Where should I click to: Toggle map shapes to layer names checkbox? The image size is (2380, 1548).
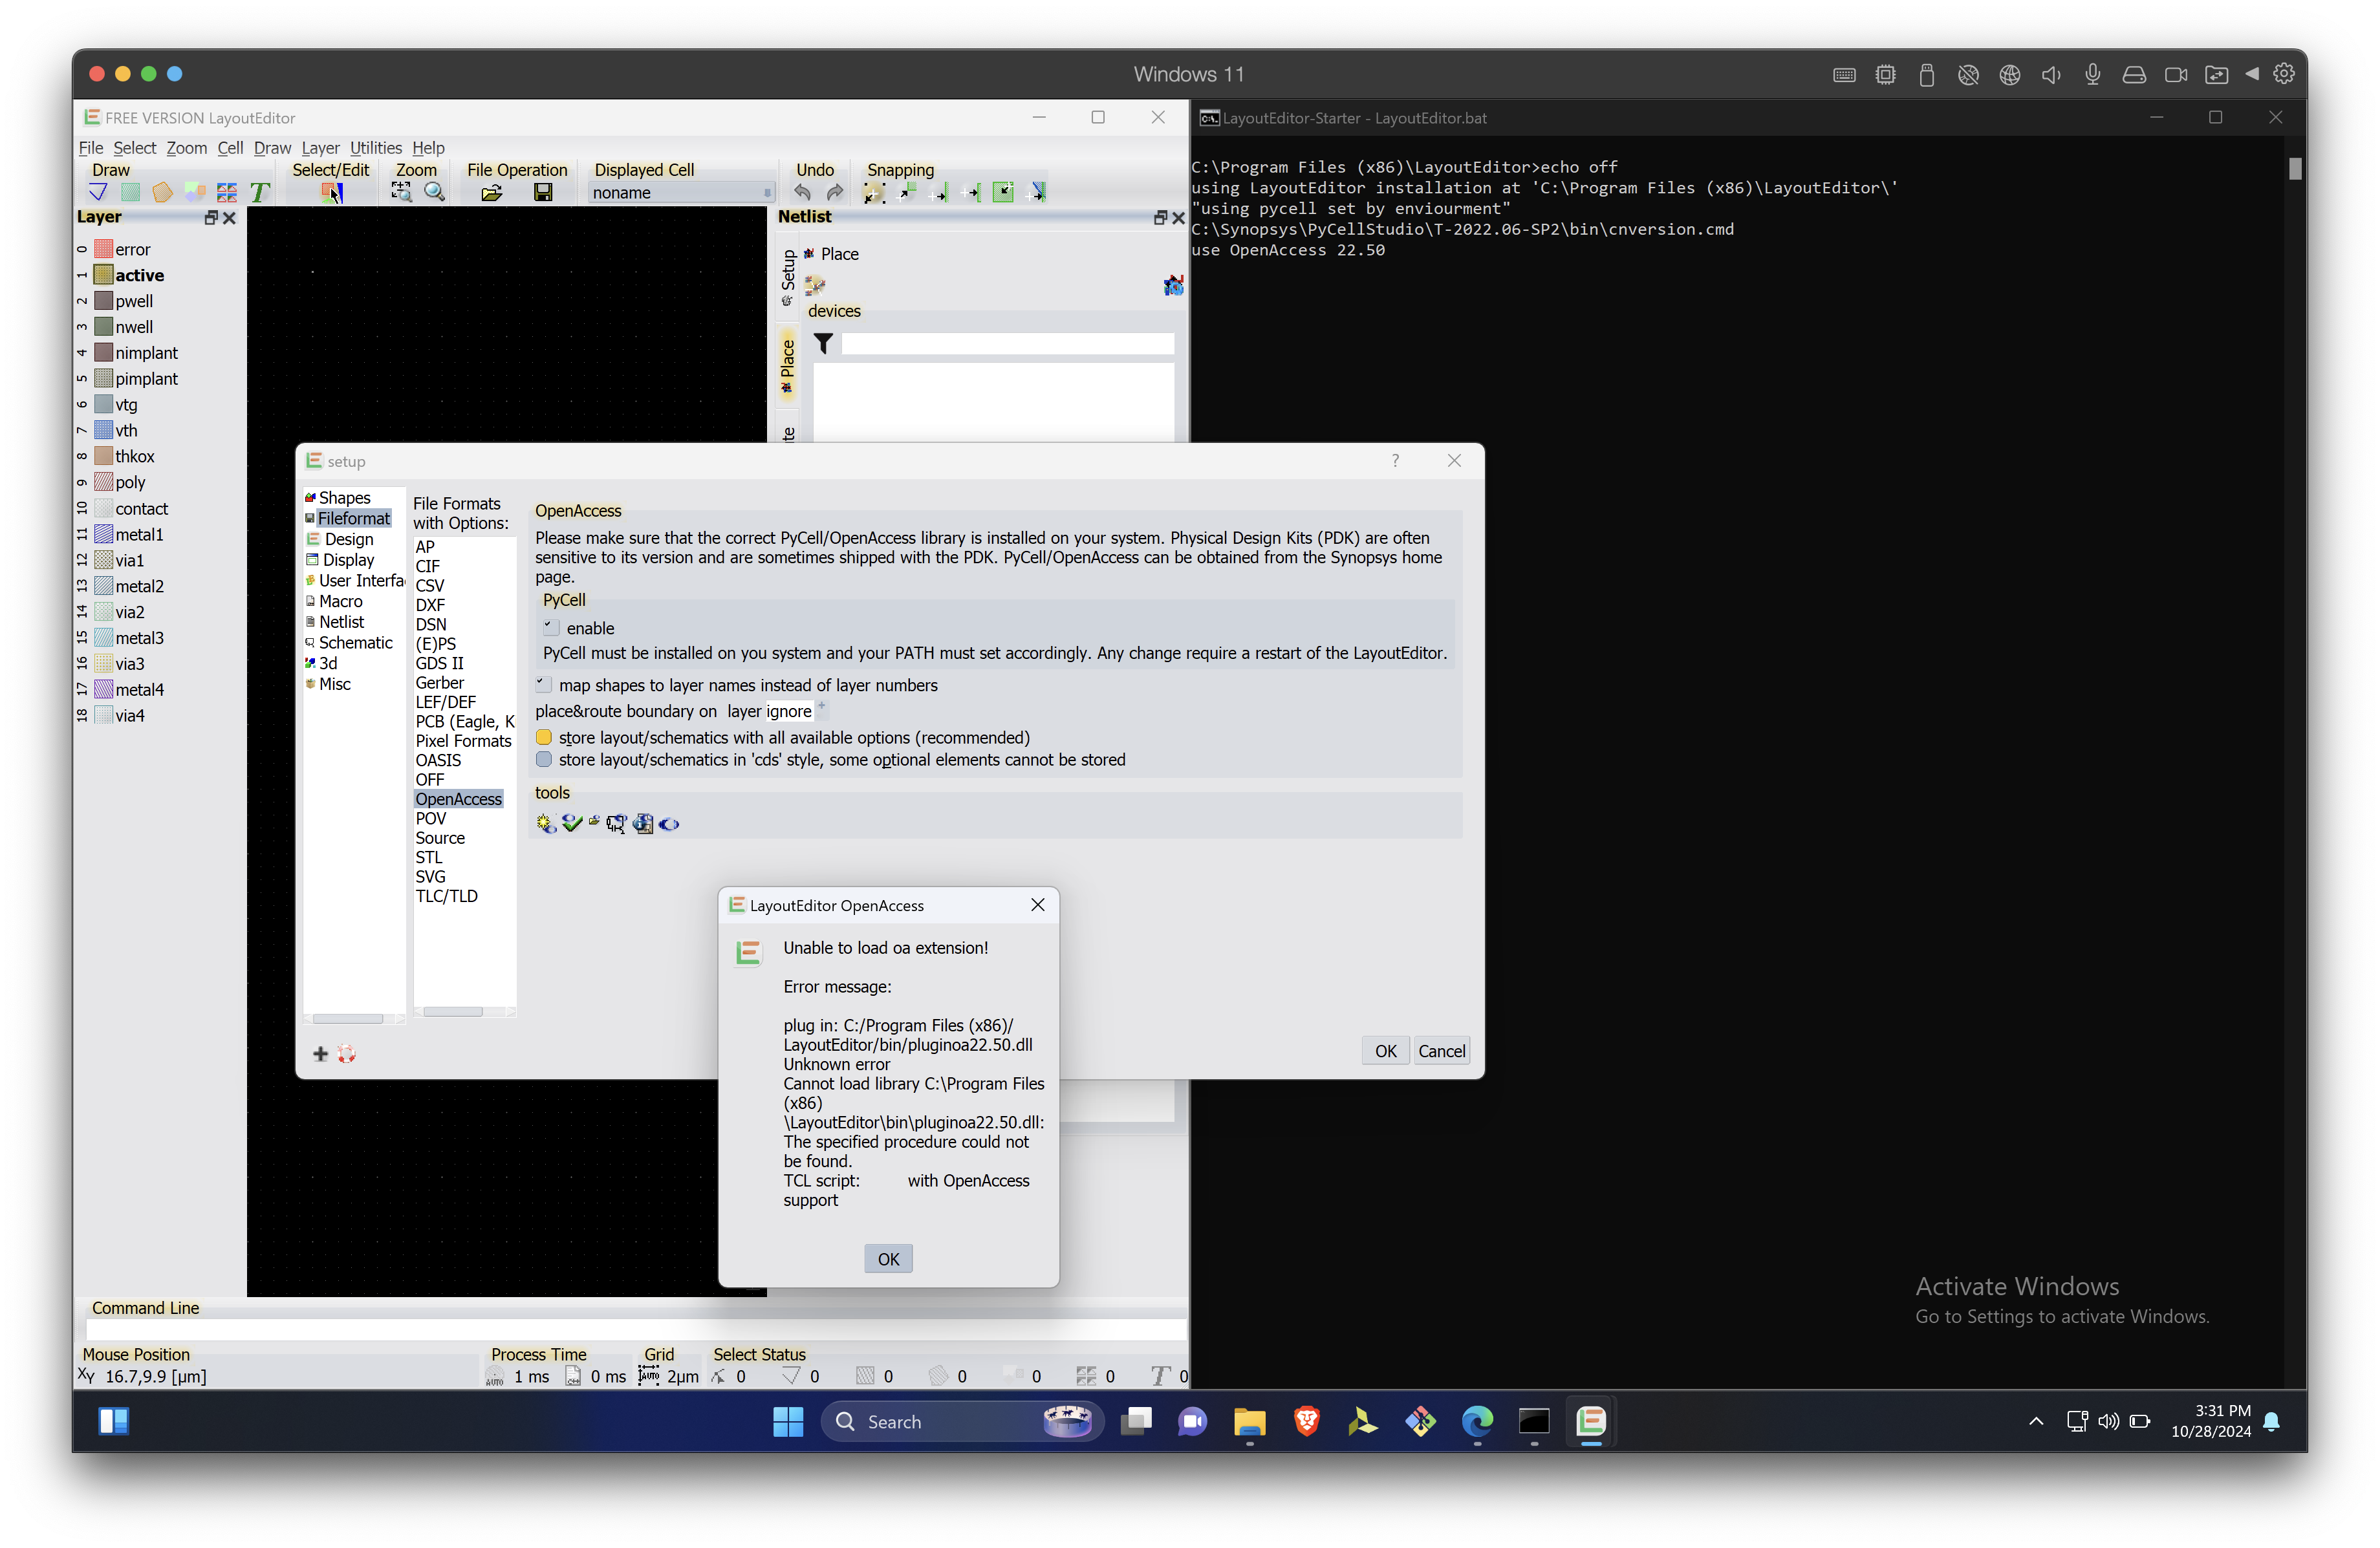[x=543, y=685]
